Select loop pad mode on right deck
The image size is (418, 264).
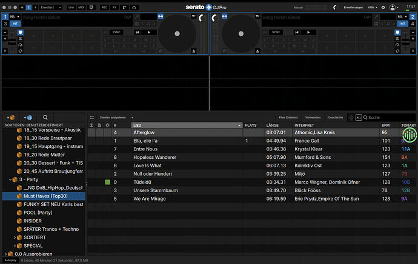[397, 51]
